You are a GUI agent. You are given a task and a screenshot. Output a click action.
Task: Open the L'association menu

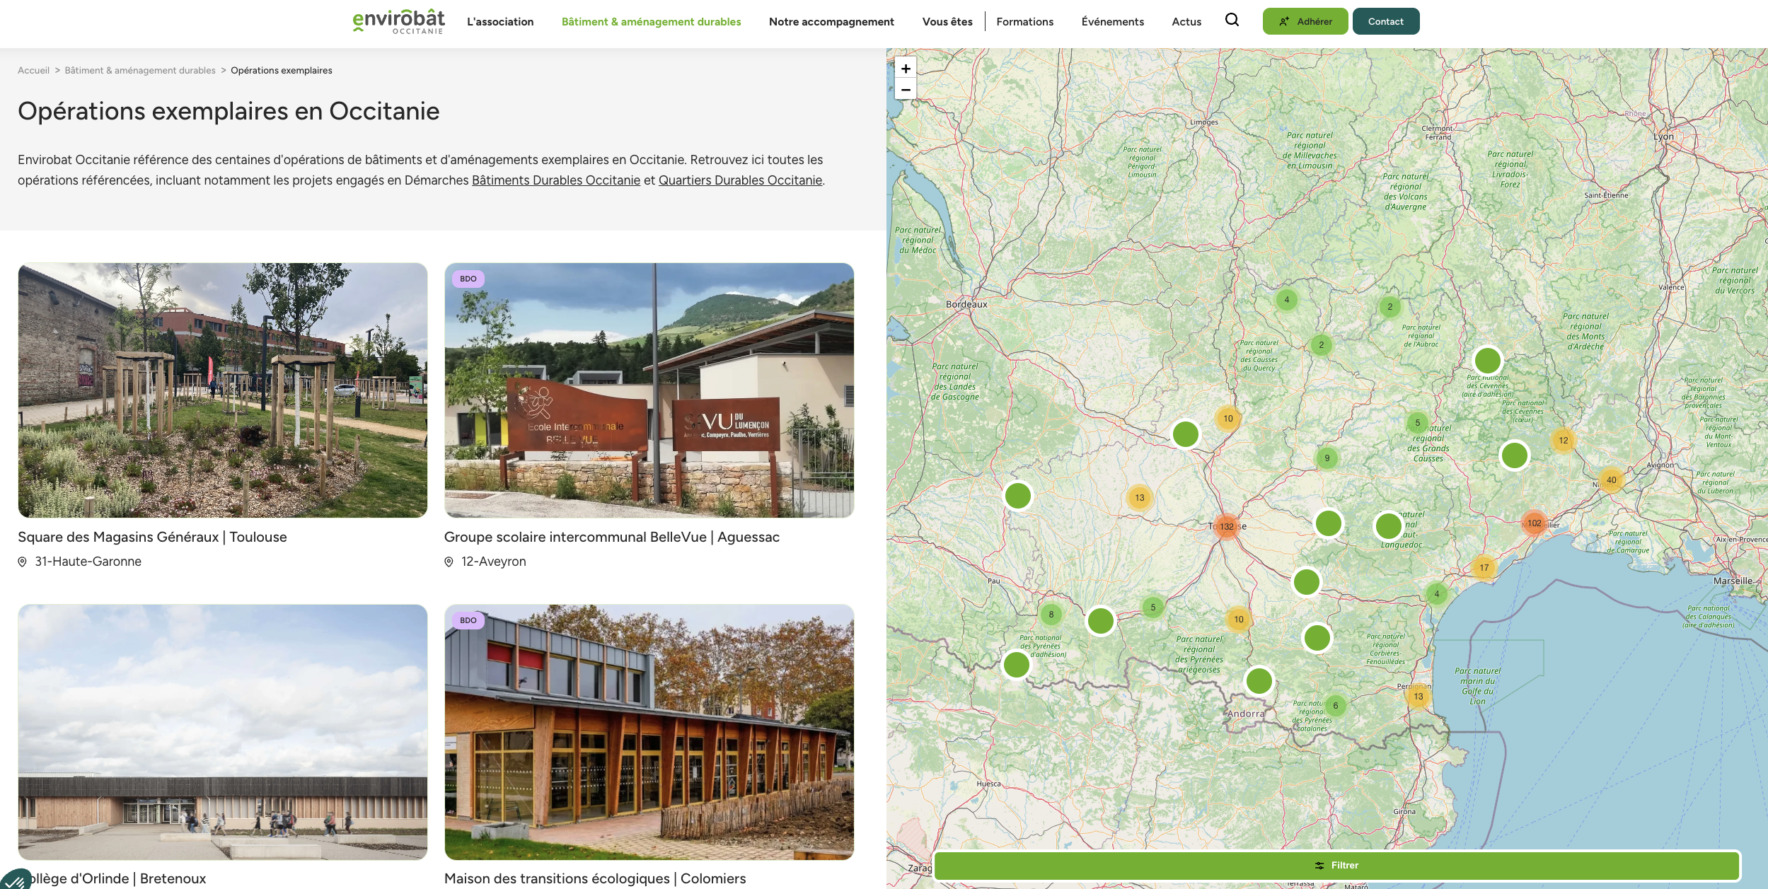tap(500, 22)
